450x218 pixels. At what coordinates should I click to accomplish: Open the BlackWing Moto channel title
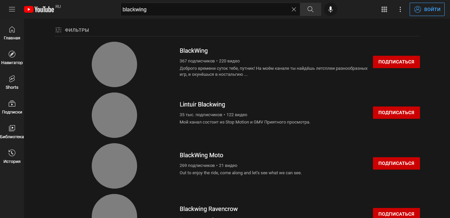pyautogui.click(x=201, y=155)
